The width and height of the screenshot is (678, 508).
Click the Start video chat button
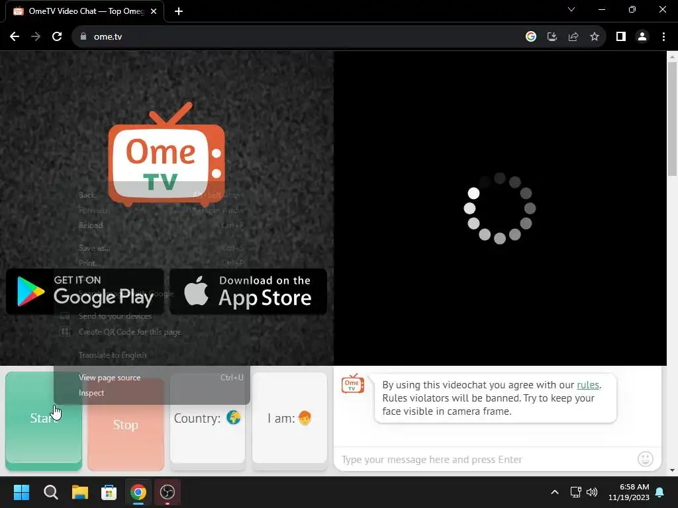click(44, 421)
